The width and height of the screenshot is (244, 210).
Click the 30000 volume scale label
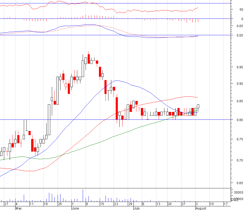(239, 192)
